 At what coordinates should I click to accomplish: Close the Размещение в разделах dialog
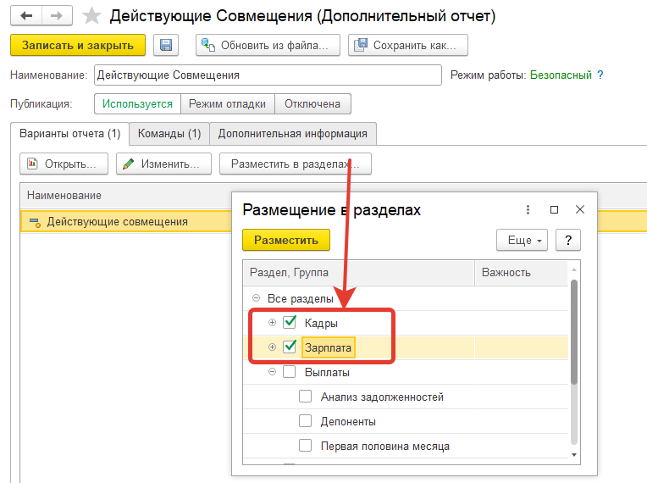click(x=580, y=209)
